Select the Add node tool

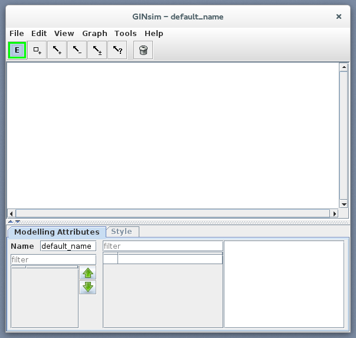pos(37,50)
